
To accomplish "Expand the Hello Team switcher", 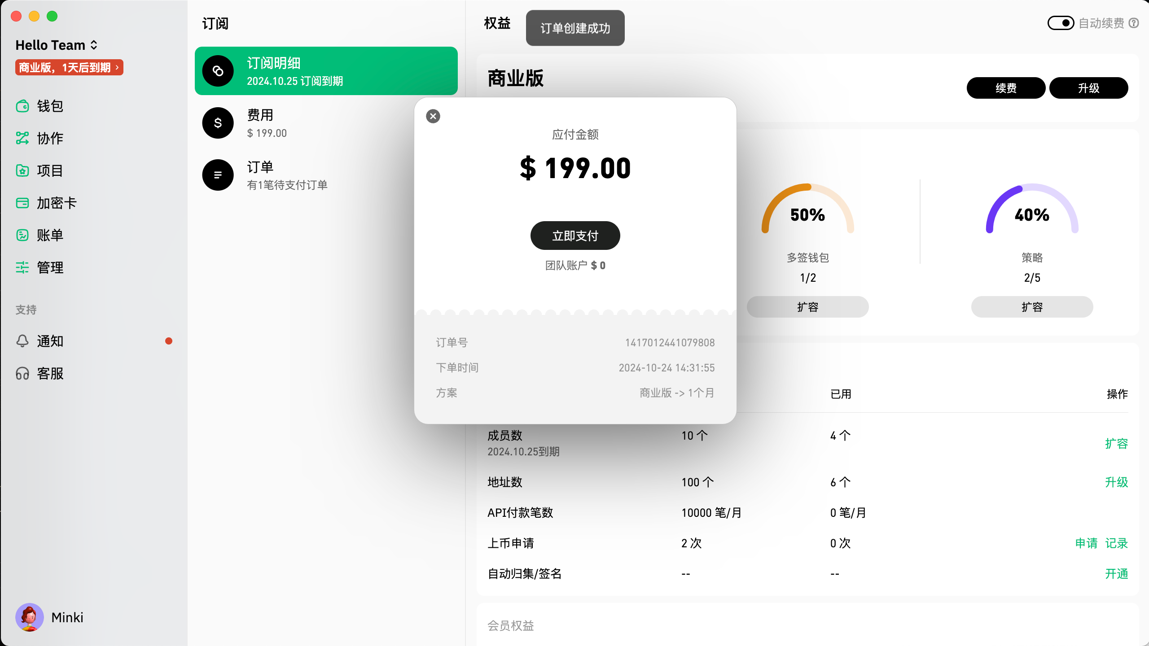I will point(56,45).
